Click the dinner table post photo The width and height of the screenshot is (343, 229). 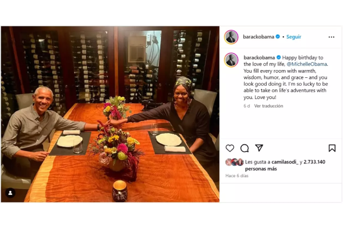tap(110, 114)
